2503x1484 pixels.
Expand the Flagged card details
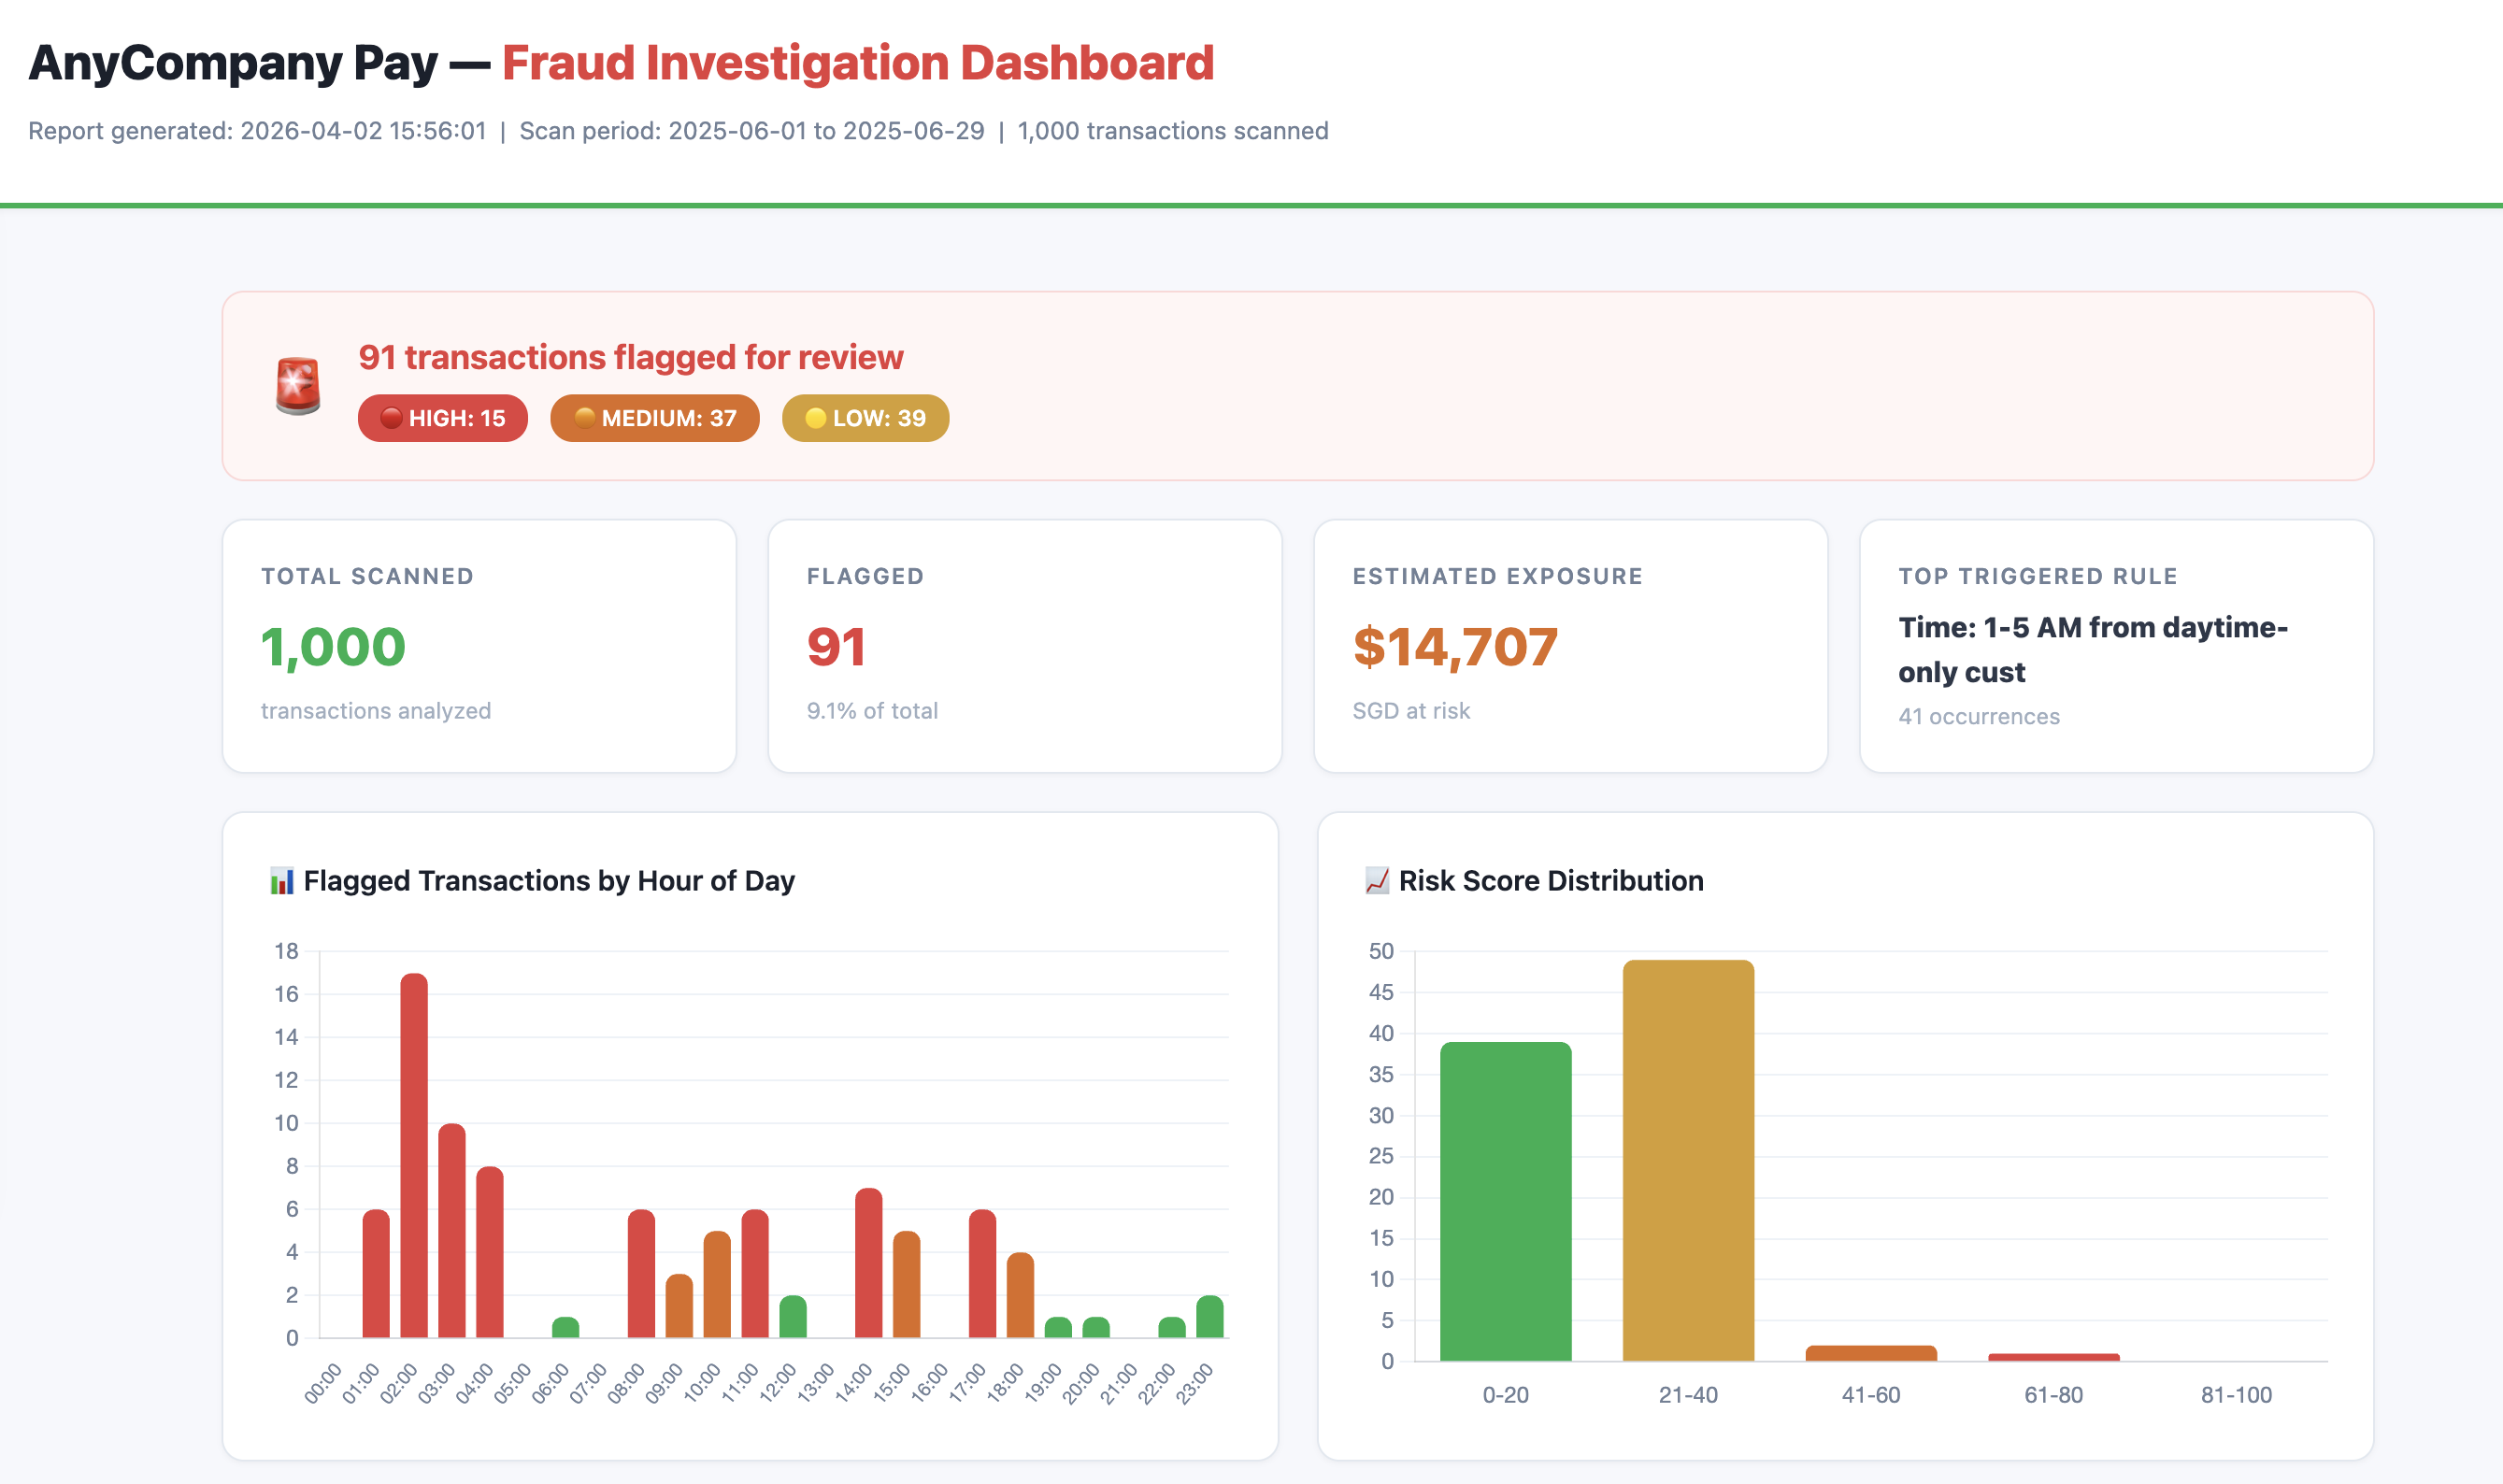(x=1024, y=644)
